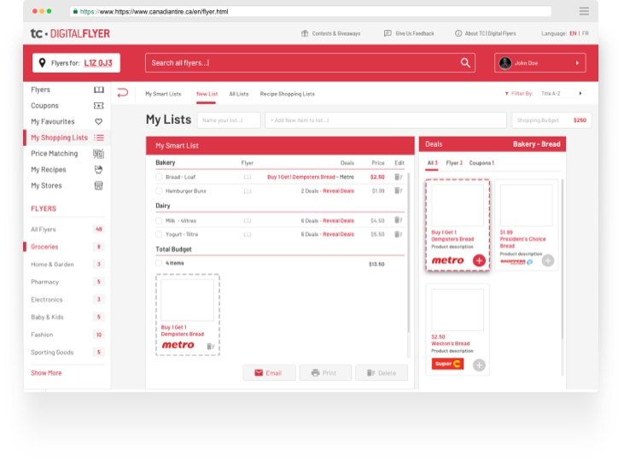624x473 pixels.
Task: Select the New List tab
Action: pyautogui.click(x=207, y=94)
